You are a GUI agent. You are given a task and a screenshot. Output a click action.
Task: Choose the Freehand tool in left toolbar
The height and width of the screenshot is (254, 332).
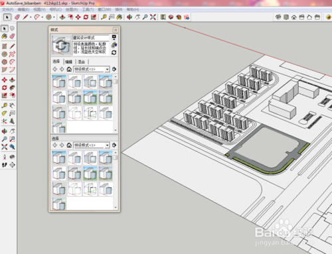pos(12,54)
